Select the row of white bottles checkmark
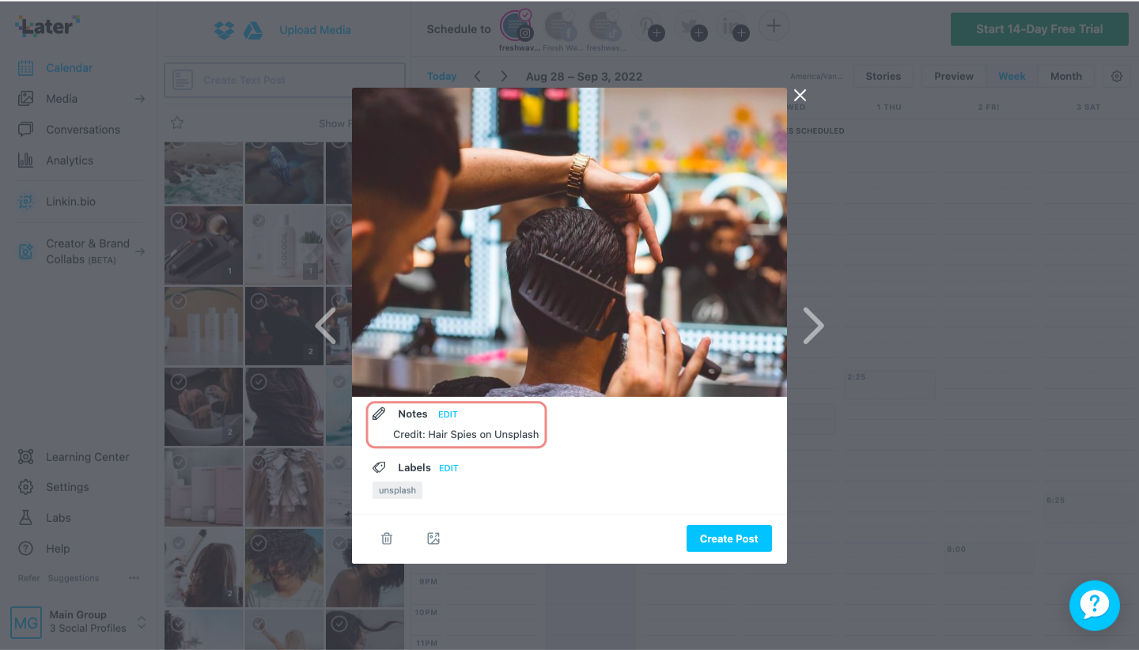This screenshot has width=1139, height=650. (179, 301)
